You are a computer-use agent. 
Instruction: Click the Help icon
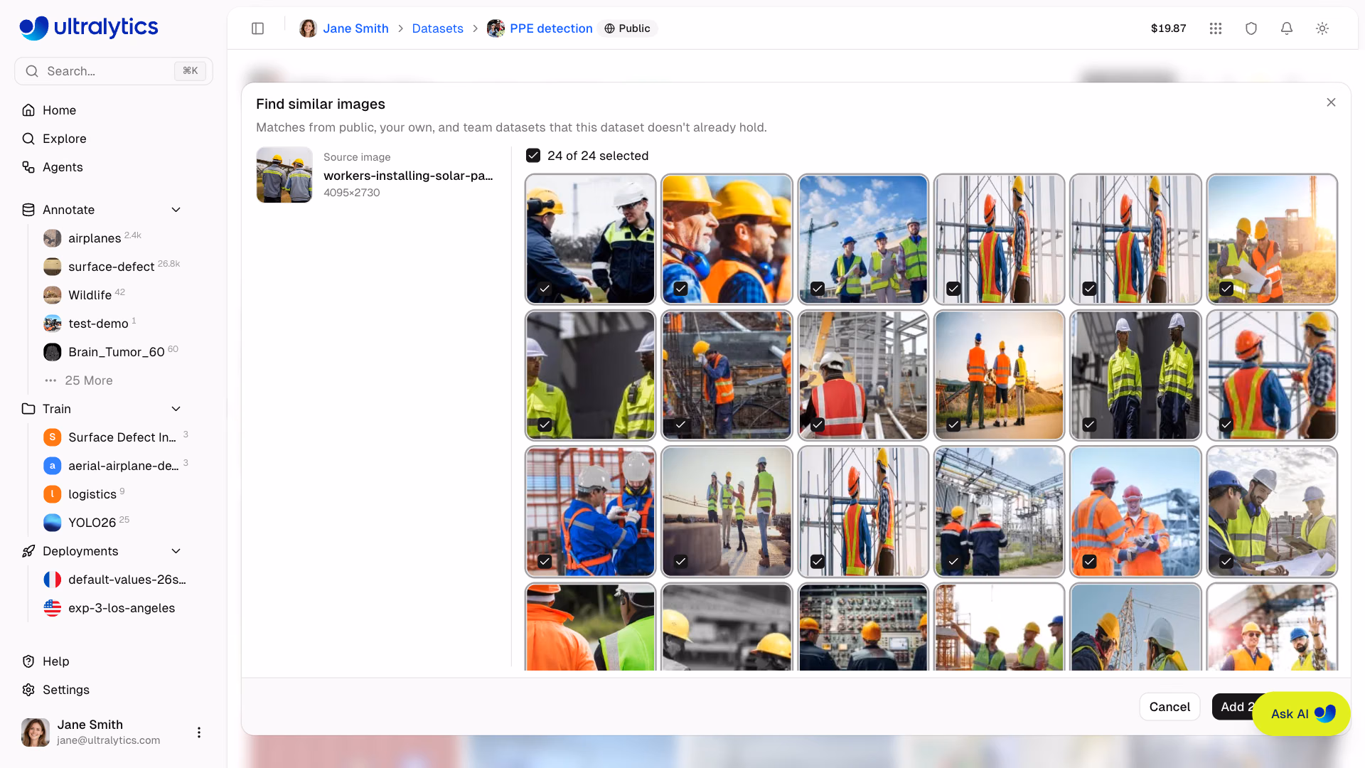coord(28,661)
